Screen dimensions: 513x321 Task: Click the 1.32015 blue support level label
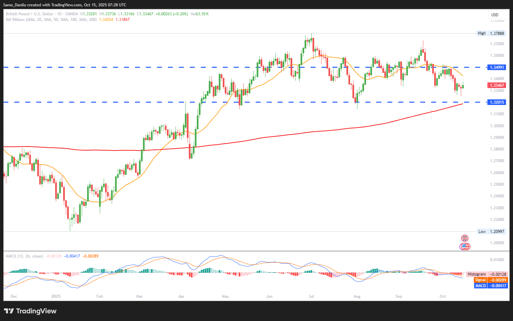pos(497,102)
